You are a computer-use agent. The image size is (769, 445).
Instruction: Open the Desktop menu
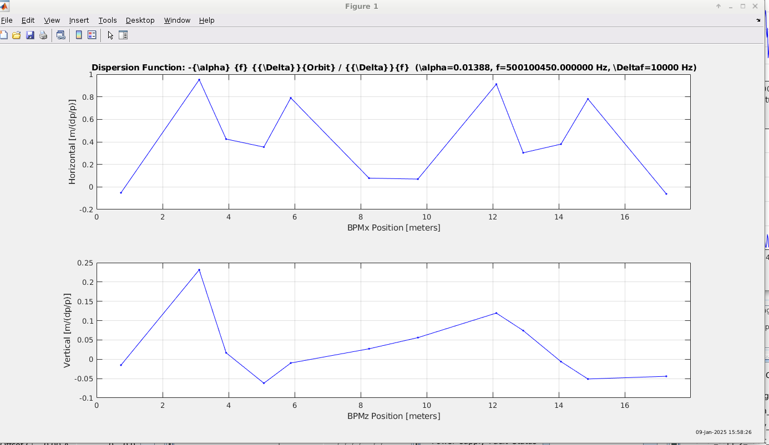click(x=140, y=20)
